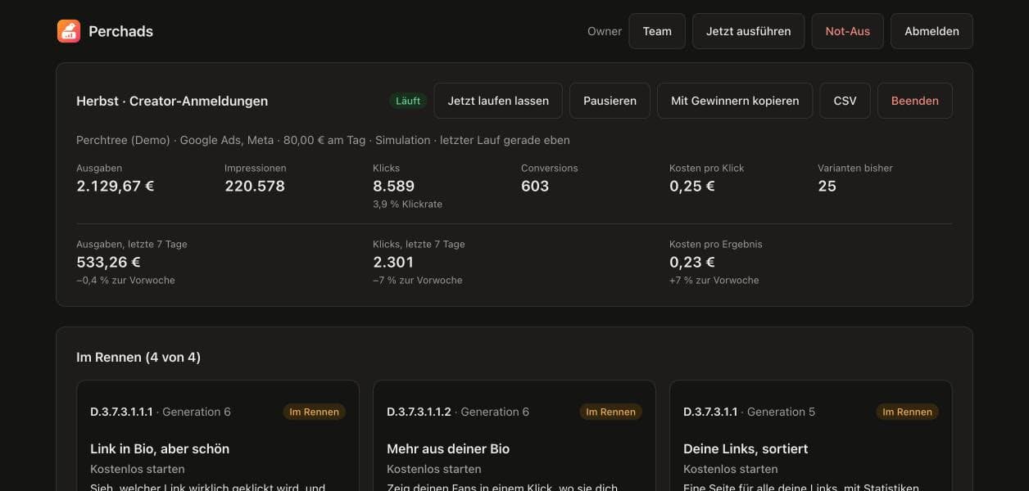This screenshot has height=491, width=1029.
Task: Open variant D.3.7.3.1.1.1 Generation 6
Action: [x=161, y=412]
